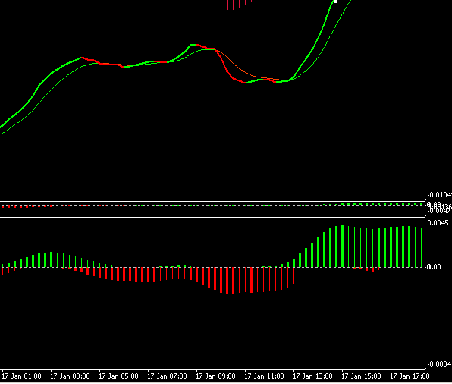The height and width of the screenshot is (384, 452).
Task: Select the -0.0094 scale label
Action: pyautogui.click(x=439, y=364)
